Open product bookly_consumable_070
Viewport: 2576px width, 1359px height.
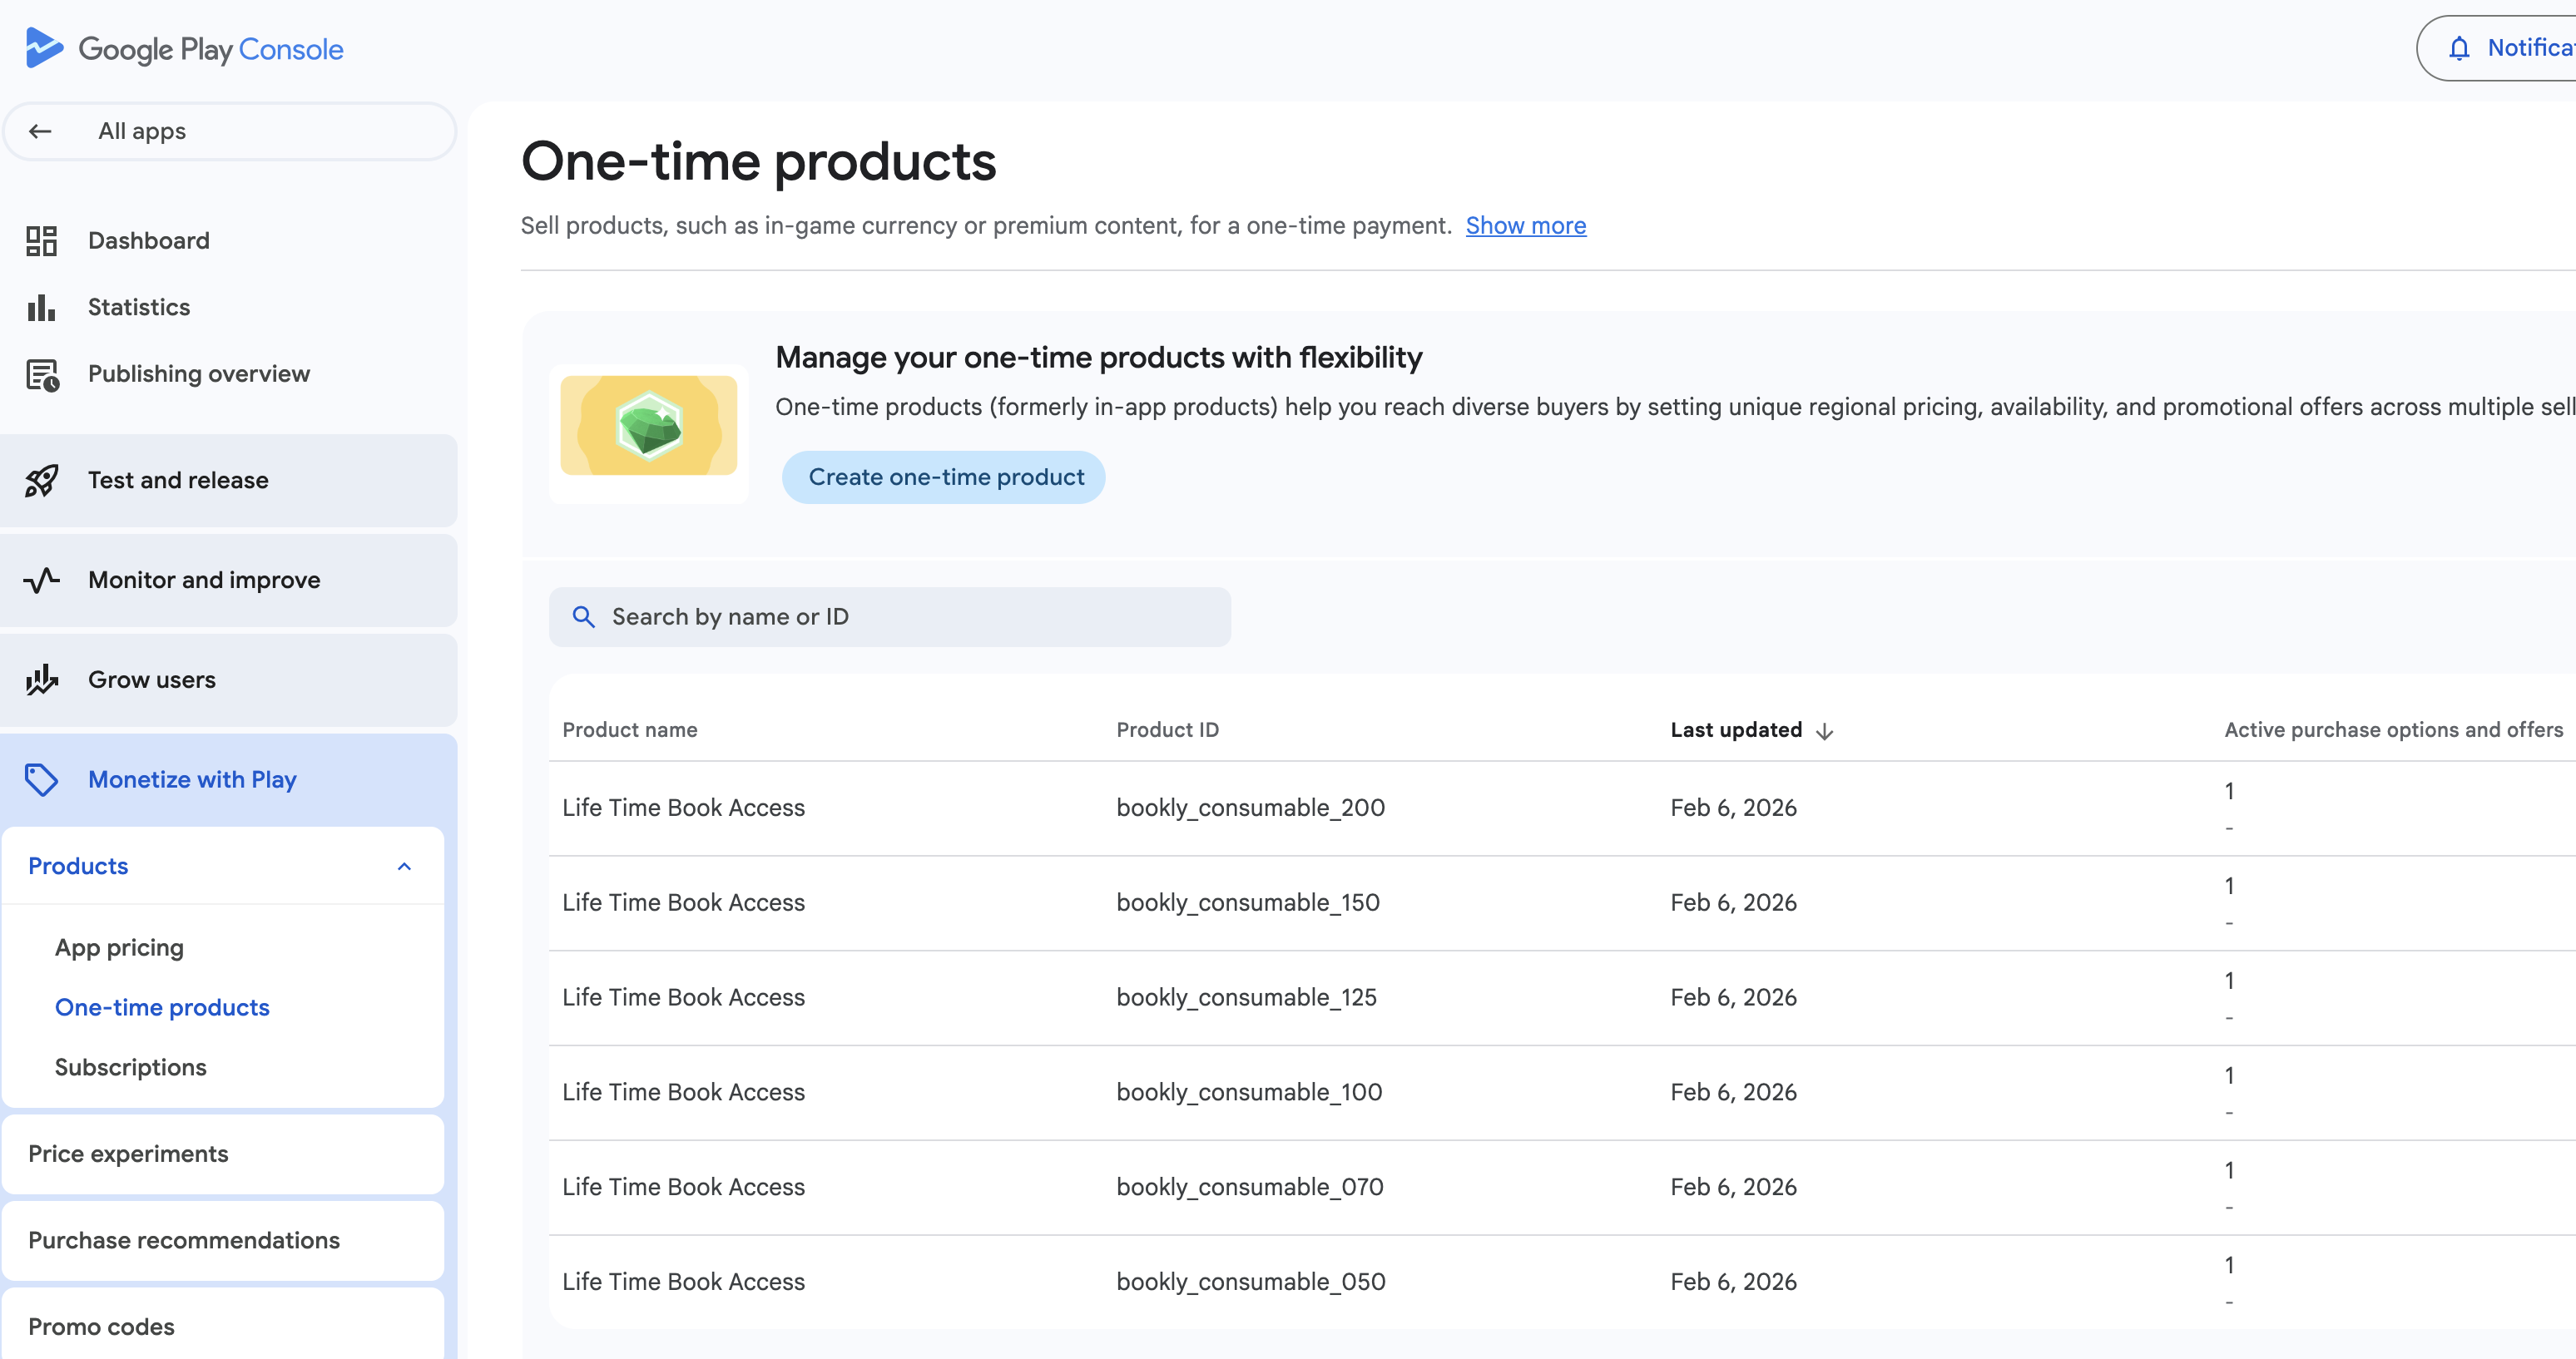pyautogui.click(x=1562, y=1189)
